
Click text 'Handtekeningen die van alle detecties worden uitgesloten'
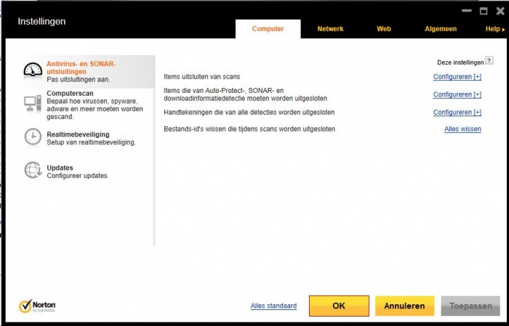click(249, 113)
